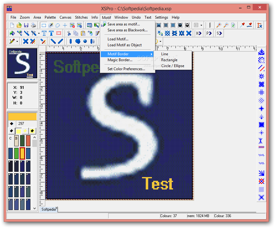Image resolution: width=275 pixels, height=228 pixels.
Task: Click the Copy icon
Action: (x=76, y=33)
